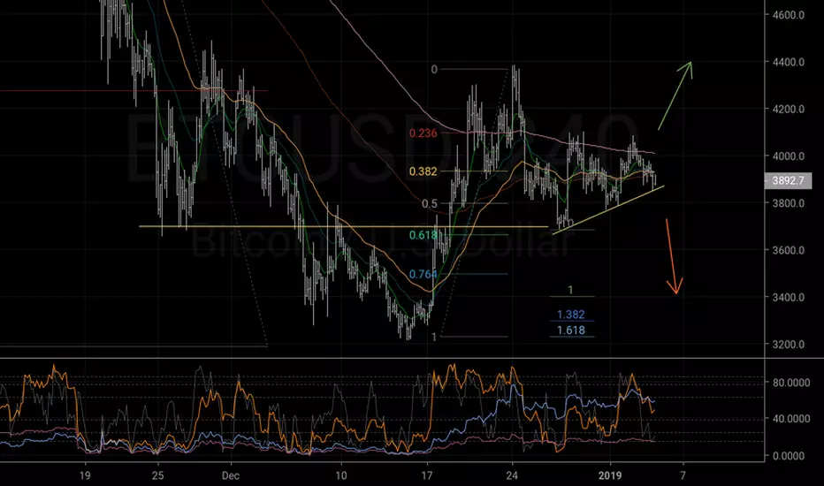Click the yellow 0.382 Fibonacci label
This screenshot has width=824, height=486.
click(423, 171)
